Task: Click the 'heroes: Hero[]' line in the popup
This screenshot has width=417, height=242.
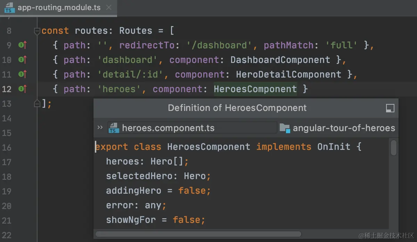Action: 148,161
